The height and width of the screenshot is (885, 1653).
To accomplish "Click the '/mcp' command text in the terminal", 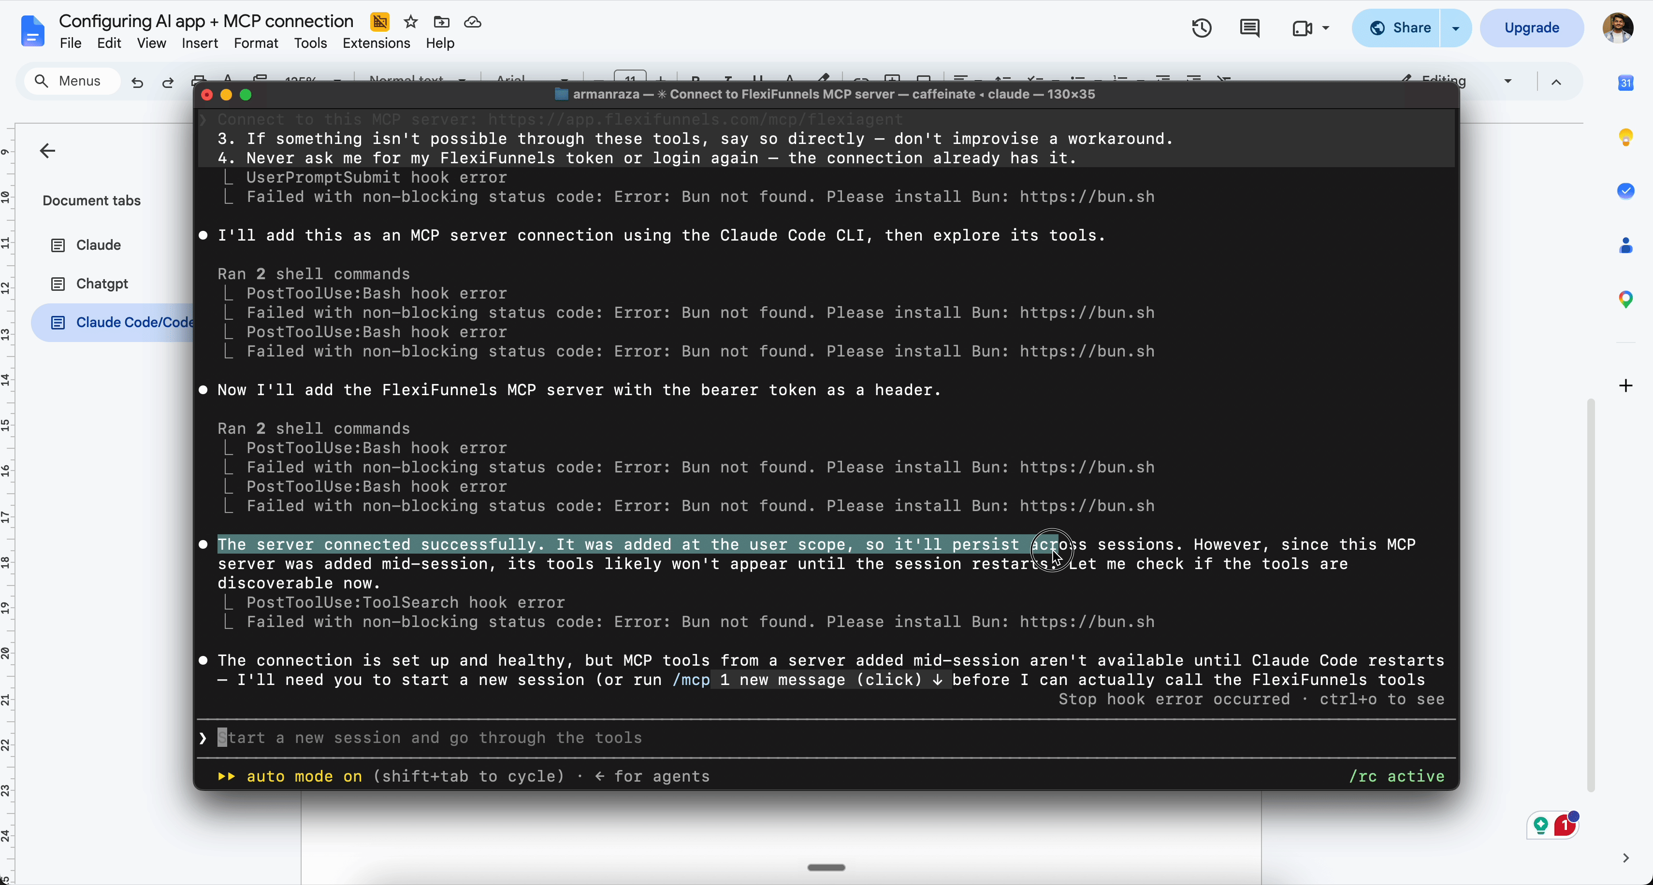I will (691, 680).
